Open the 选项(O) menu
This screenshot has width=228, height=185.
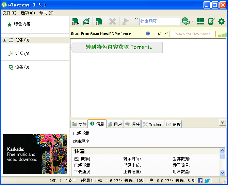tap(28, 13)
